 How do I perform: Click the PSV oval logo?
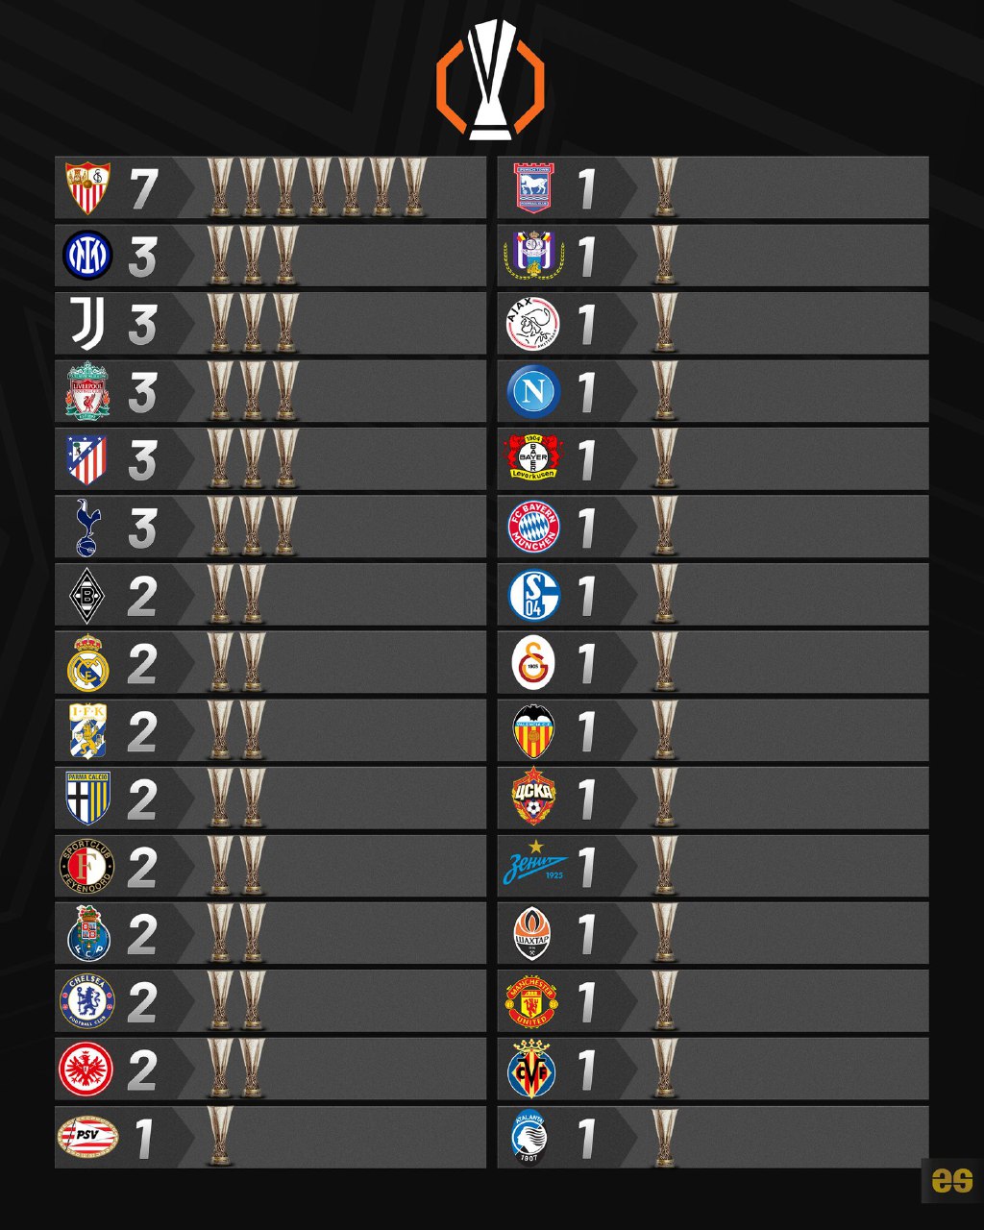tap(87, 1137)
